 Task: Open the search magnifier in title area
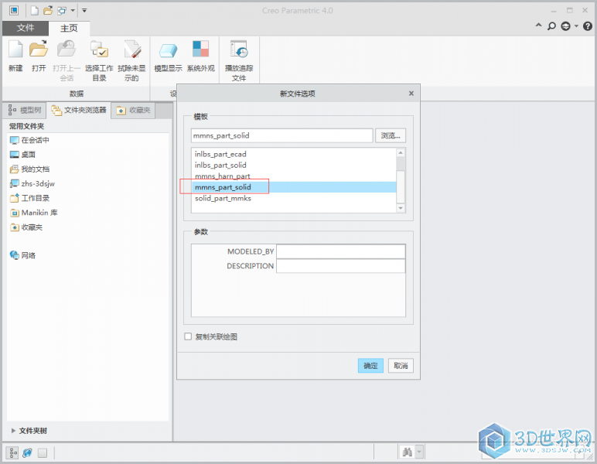click(551, 26)
